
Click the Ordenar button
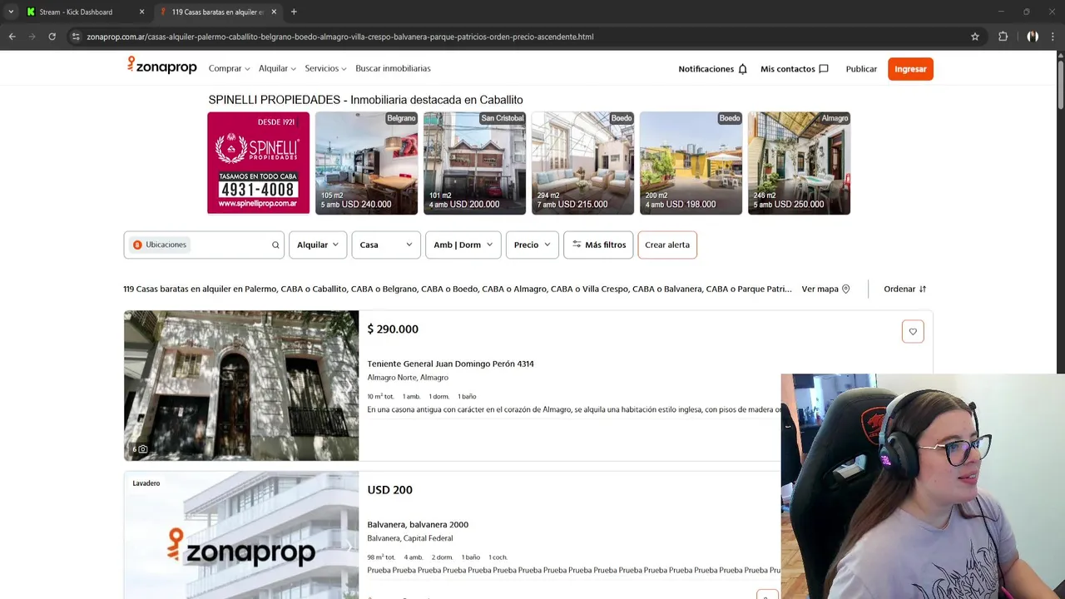coord(904,289)
